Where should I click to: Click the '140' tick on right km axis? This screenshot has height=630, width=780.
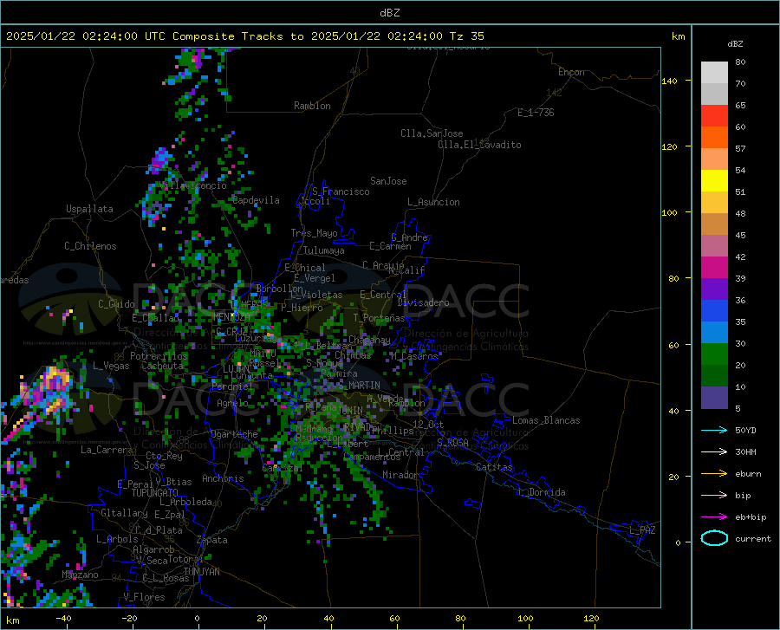coord(669,81)
